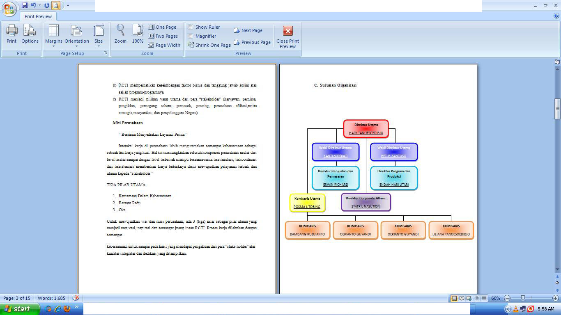The width and height of the screenshot is (561, 315).
Task: Switch to One Page view
Action: pos(162,27)
